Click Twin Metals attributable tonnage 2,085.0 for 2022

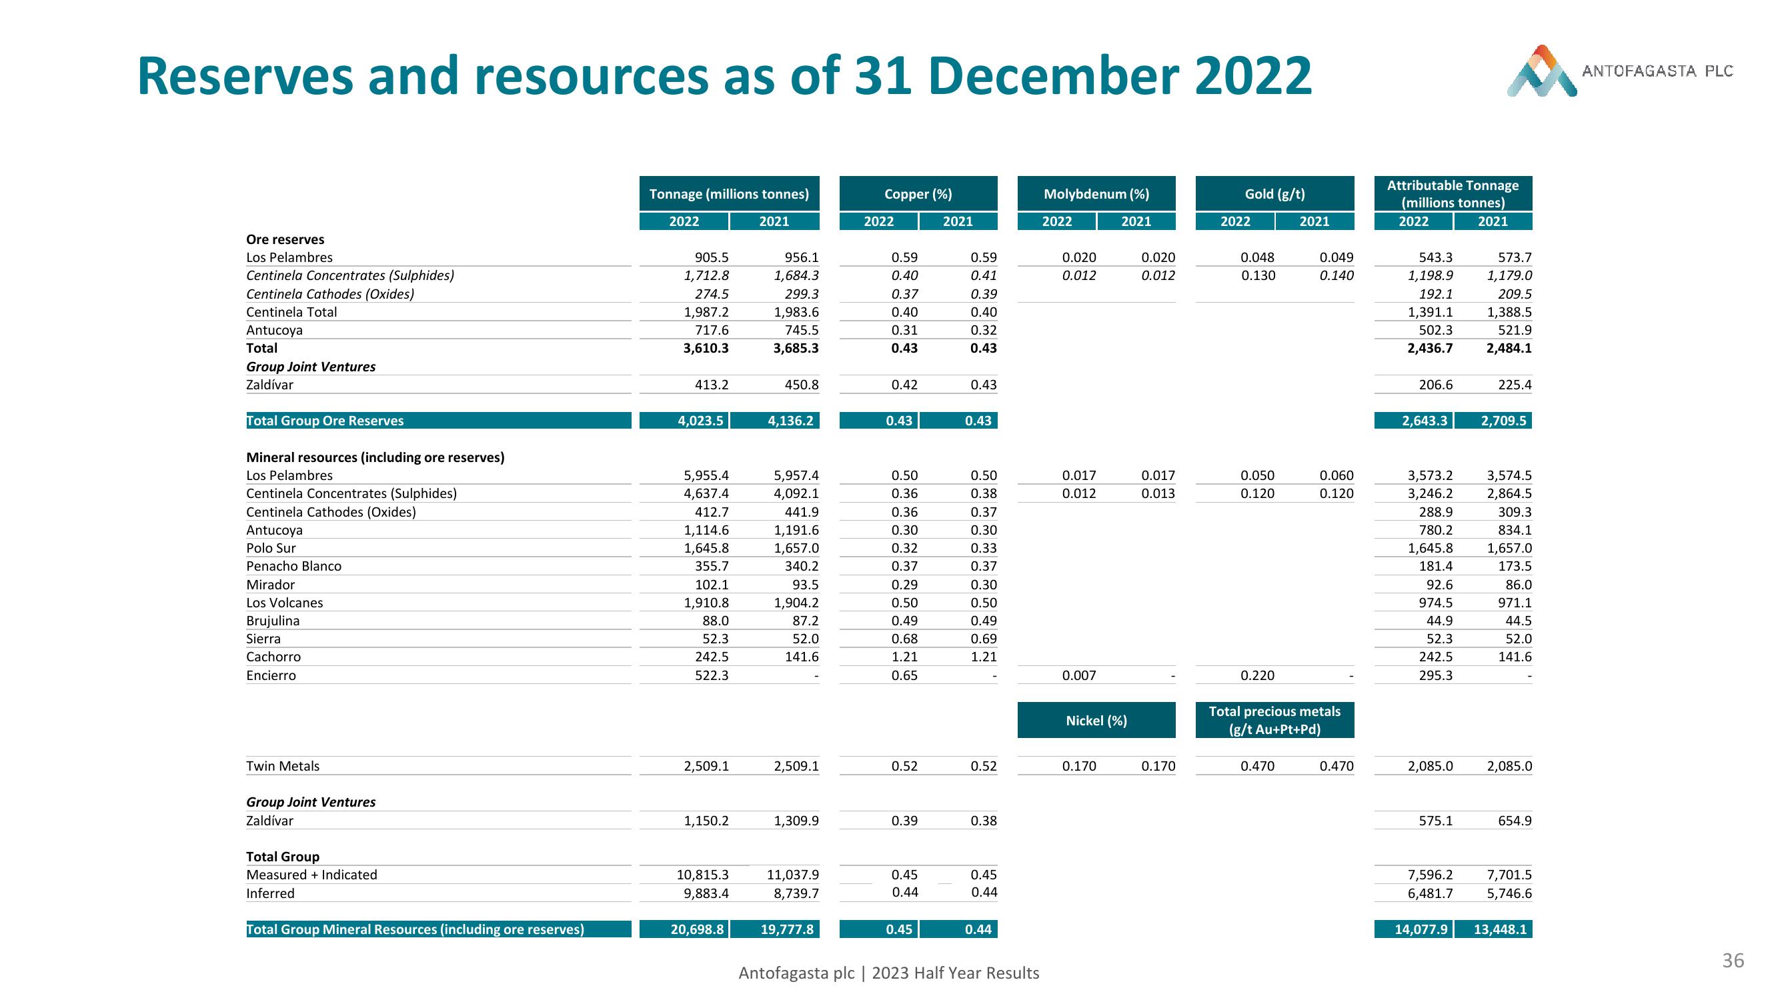tap(1430, 766)
